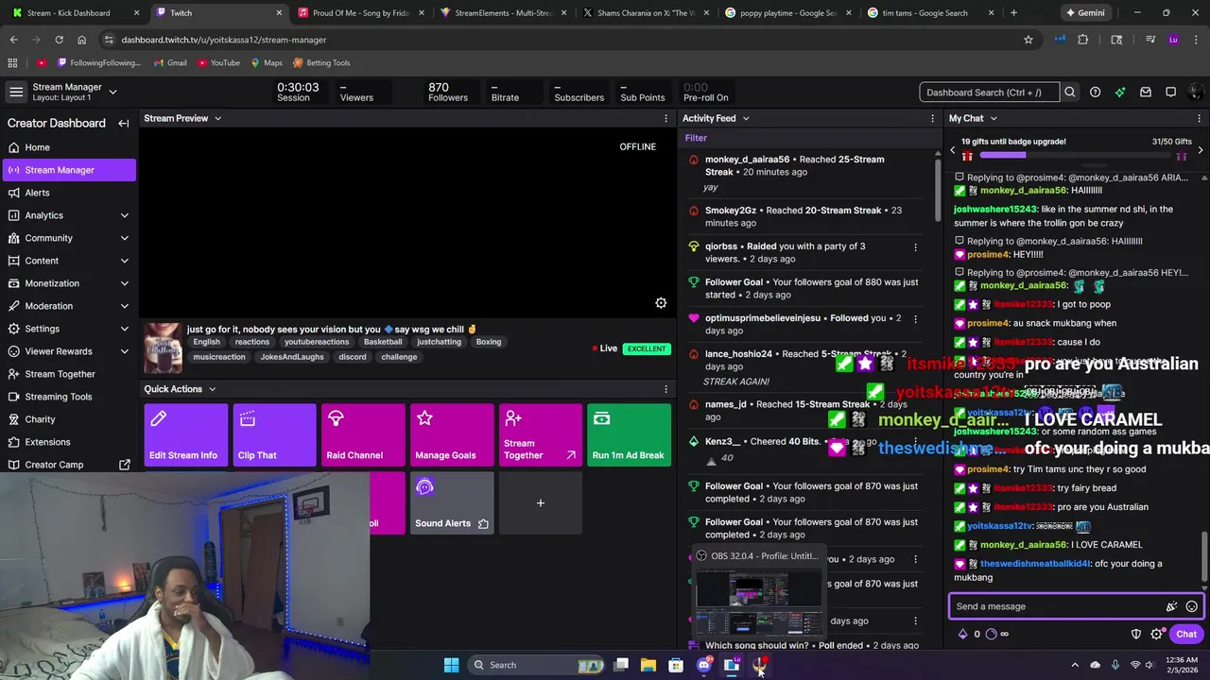Open emote picker in chat input
The image size is (1210, 680).
(1192, 606)
